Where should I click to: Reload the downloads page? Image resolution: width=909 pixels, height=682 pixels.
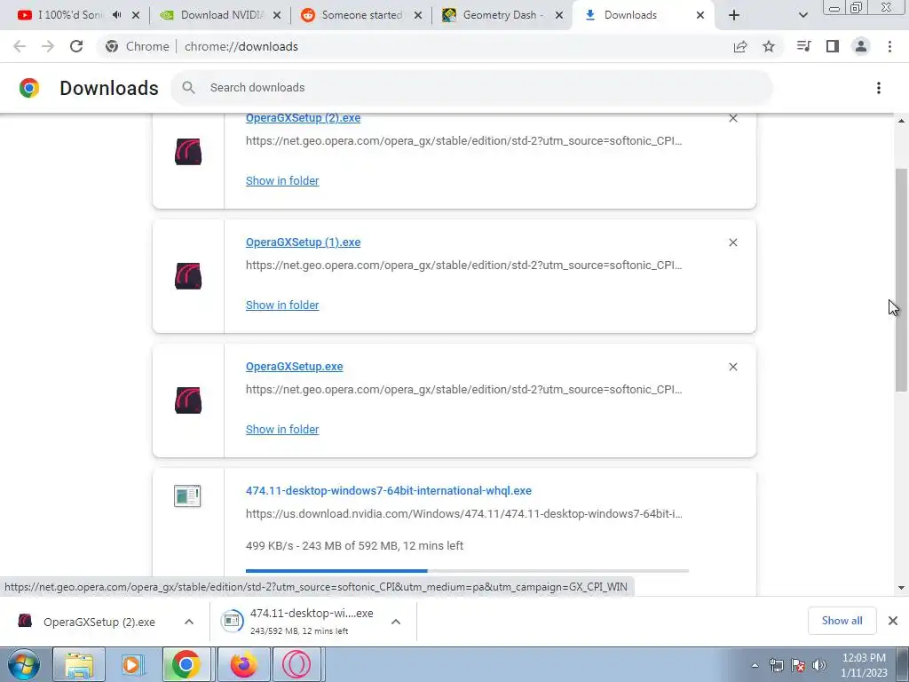[76, 46]
